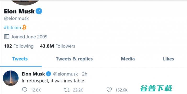This screenshot has width=187, height=94.
Task: Click the tweet text "In retrospect, it was inevitable"
Action: (53, 81)
